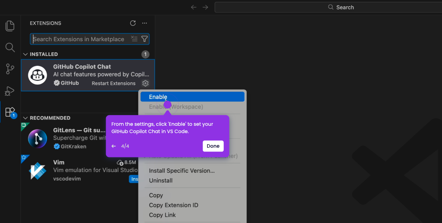This screenshot has height=223, width=442.
Task: Click the GitKraken publisher name
Action: point(74,146)
